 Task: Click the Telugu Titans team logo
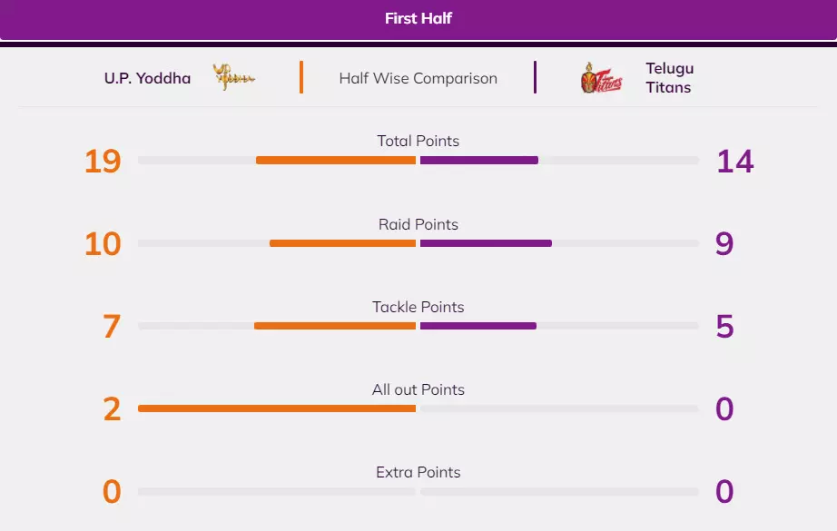pyautogui.click(x=601, y=78)
